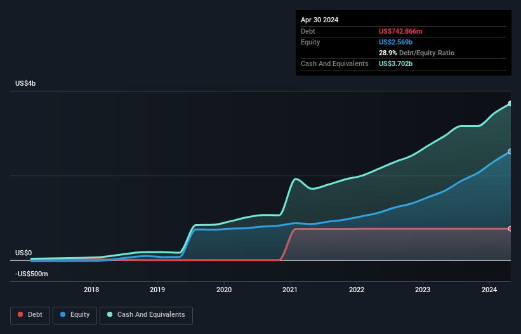
Task: Toggle the Equity series legend button
Action: [x=75, y=315]
